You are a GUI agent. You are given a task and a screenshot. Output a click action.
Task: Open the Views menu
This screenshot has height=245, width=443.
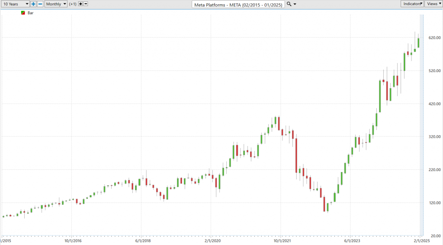pyautogui.click(x=433, y=3)
